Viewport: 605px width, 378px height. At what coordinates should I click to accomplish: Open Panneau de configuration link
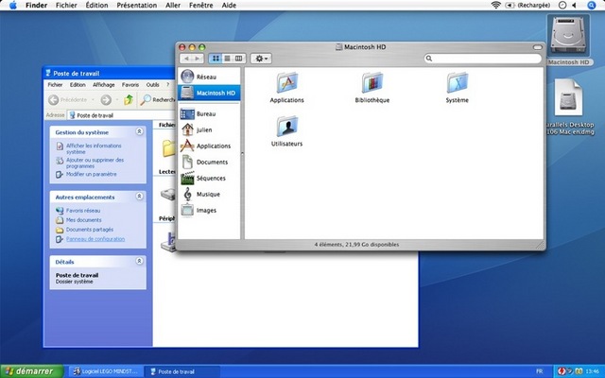pyautogui.click(x=95, y=239)
